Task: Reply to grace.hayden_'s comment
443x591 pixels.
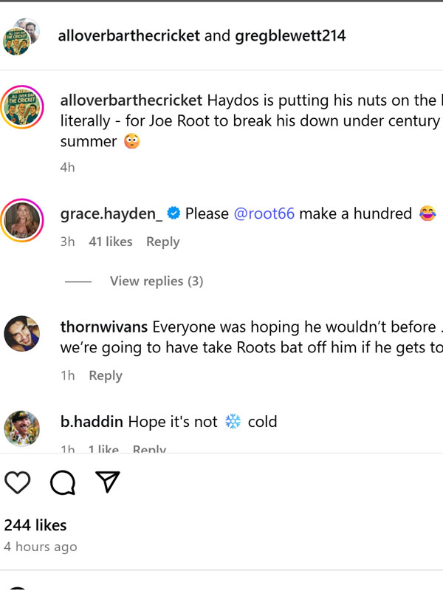Action: point(162,242)
